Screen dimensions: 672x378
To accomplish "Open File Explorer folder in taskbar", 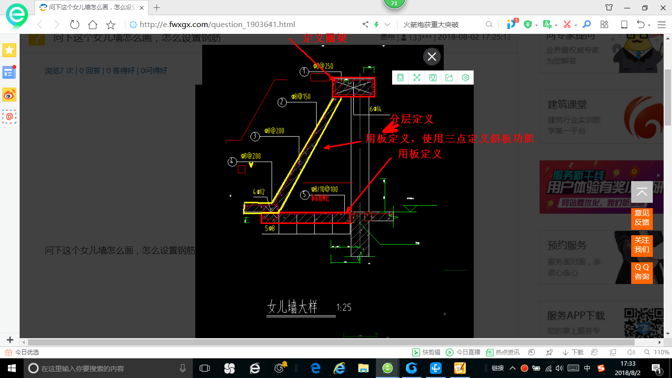I will [x=363, y=368].
